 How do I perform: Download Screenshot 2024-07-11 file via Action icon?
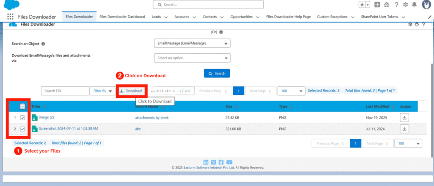point(404,129)
